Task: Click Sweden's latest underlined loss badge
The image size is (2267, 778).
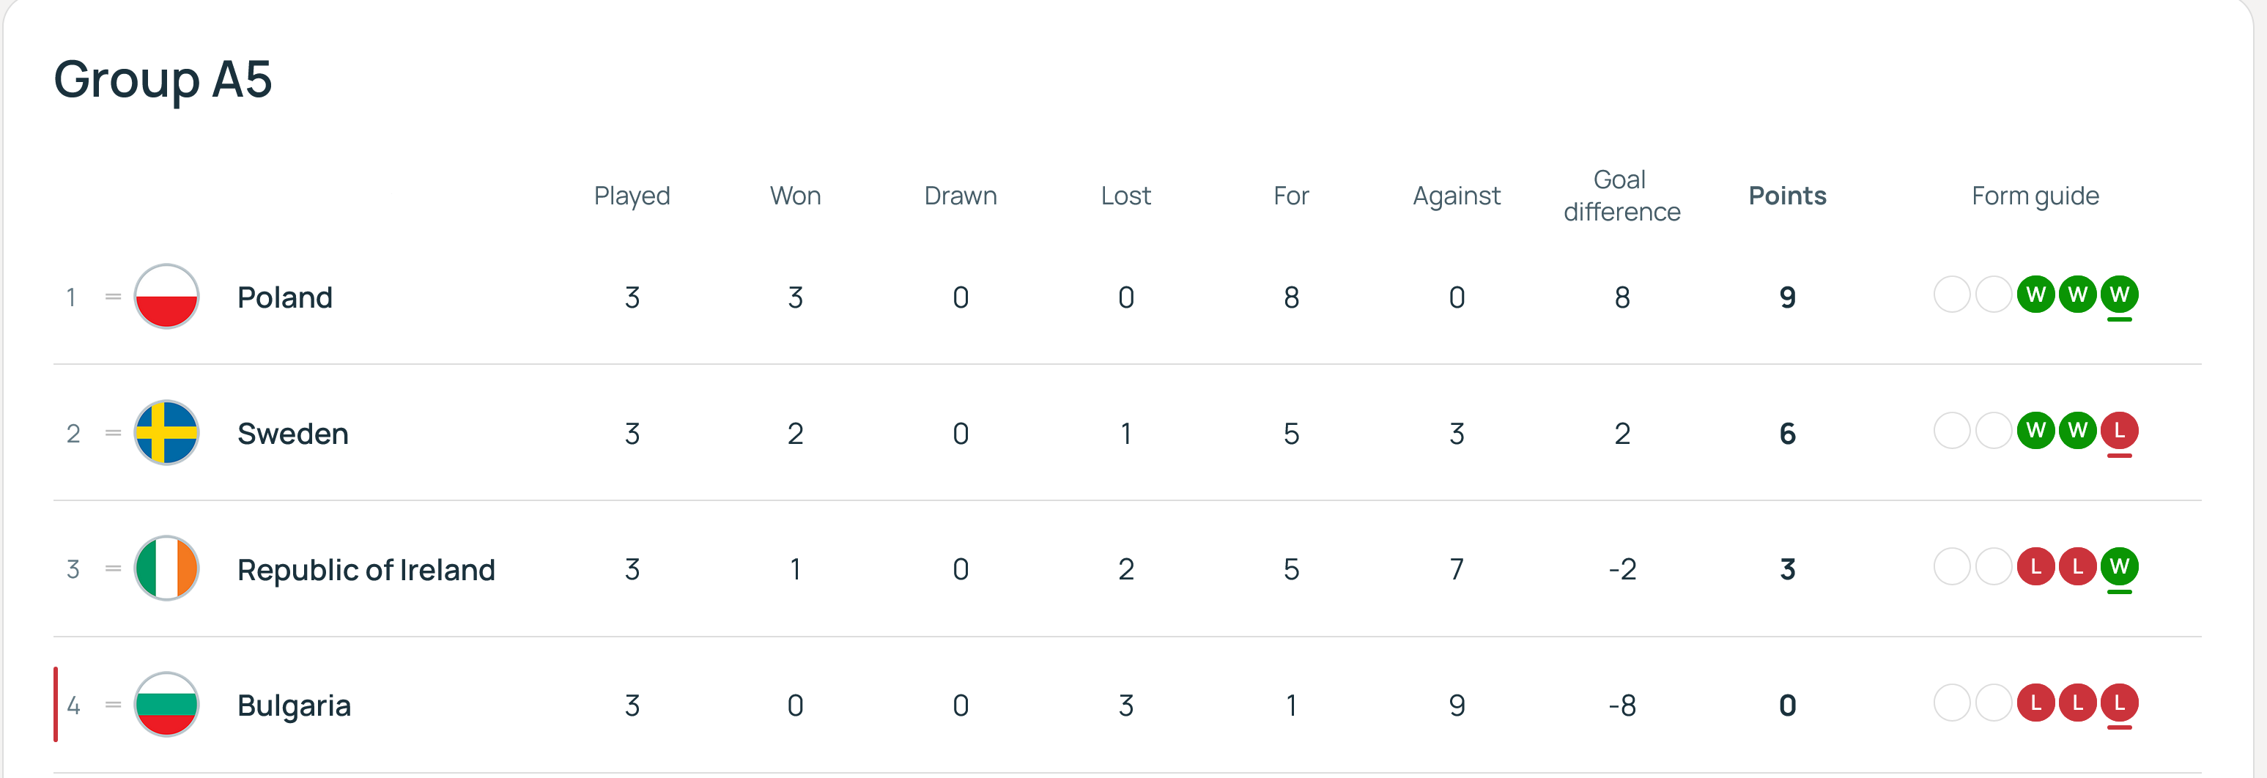Action: tap(2119, 430)
